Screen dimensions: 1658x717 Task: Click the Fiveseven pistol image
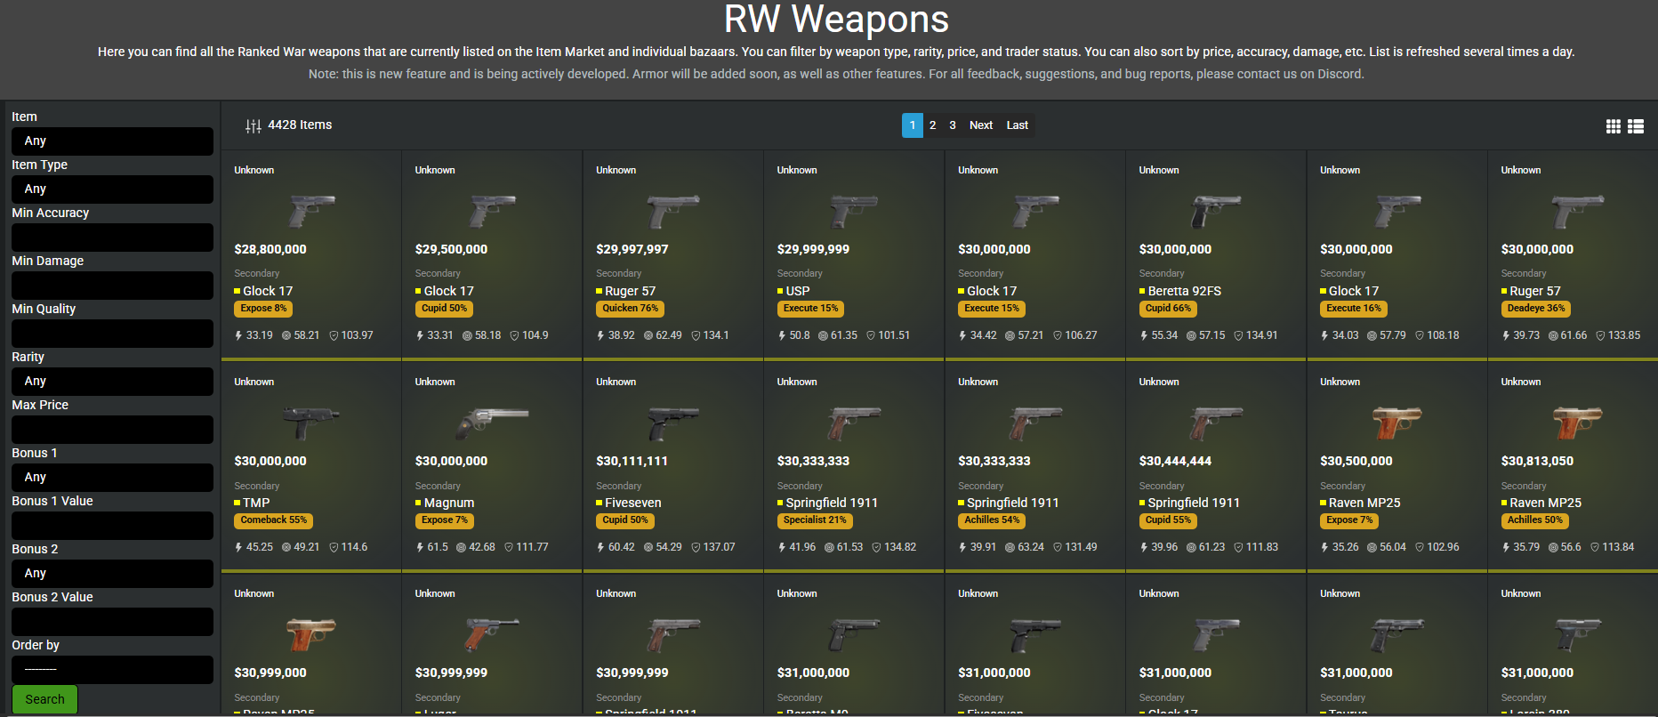pos(672,423)
